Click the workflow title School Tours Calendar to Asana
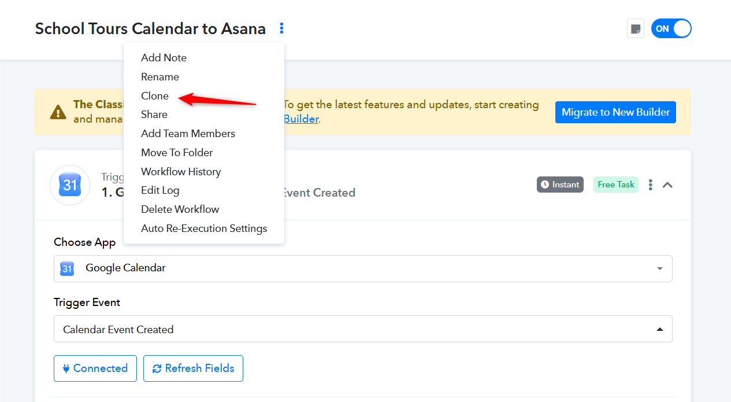731x402 pixels. [x=150, y=28]
